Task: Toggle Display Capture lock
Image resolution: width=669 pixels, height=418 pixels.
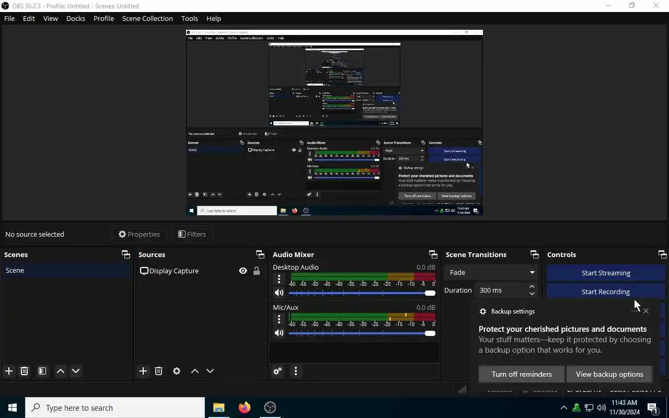Action: click(x=257, y=271)
